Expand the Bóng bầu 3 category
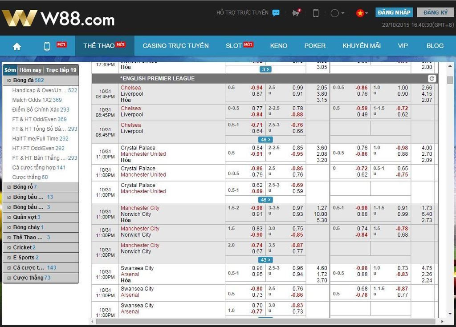Viewport: 456px width, 327px height. click(x=41, y=207)
